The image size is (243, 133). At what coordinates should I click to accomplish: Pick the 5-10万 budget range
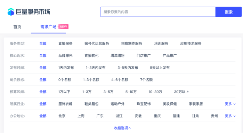(131, 92)
